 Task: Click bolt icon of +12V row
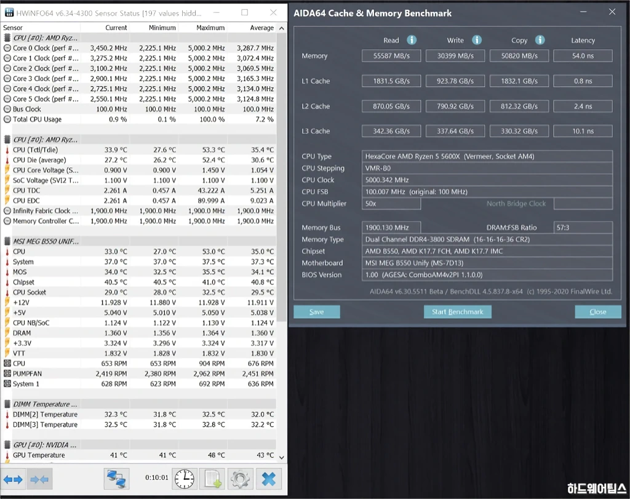coord(7,302)
